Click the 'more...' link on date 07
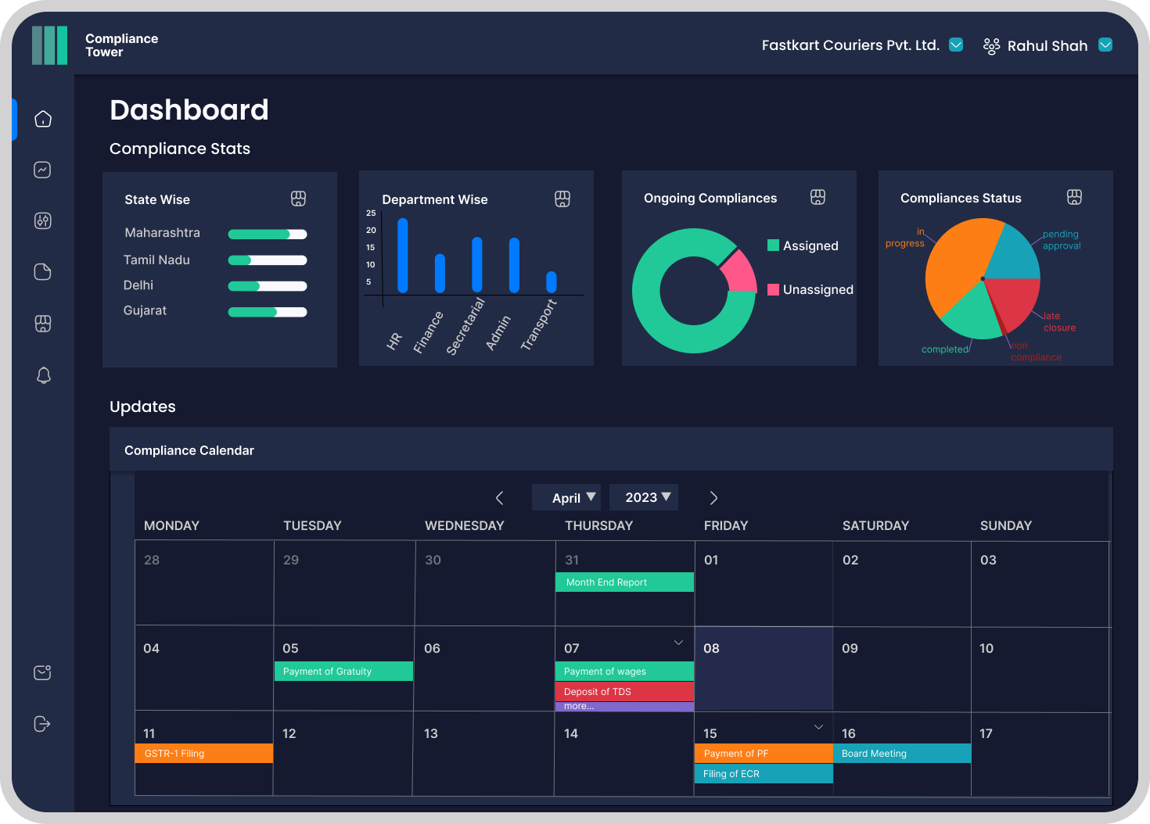 pyautogui.click(x=579, y=706)
